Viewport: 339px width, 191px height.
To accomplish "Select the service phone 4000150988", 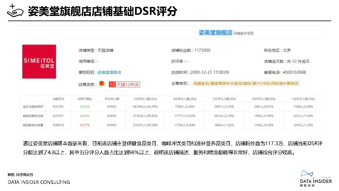I will pos(294,73).
